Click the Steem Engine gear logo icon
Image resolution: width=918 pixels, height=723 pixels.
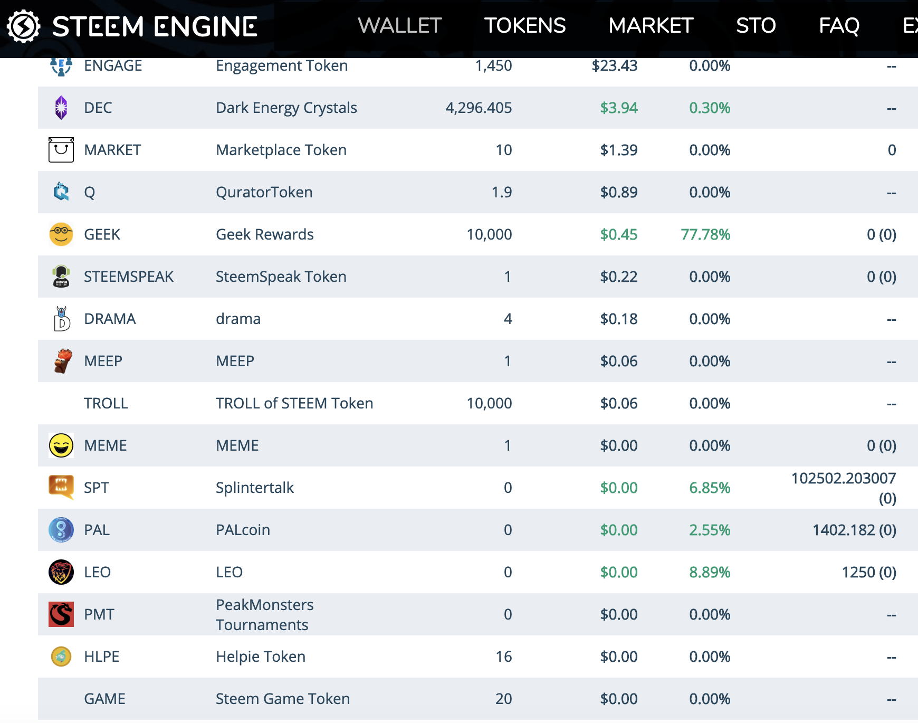tap(23, 26)
